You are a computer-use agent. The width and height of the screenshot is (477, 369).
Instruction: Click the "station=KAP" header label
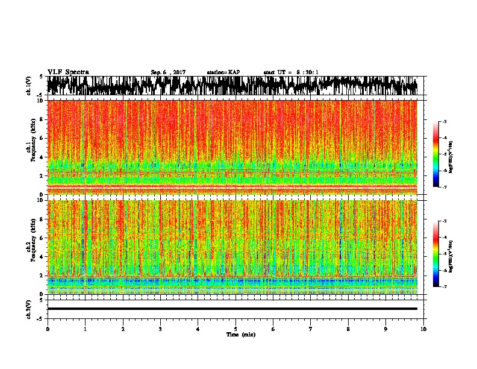(x=223, y=72)
